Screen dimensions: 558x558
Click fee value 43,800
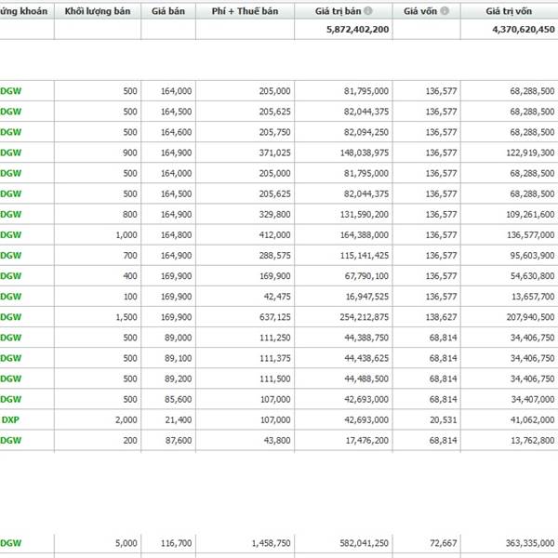click(x=277, y=441)
